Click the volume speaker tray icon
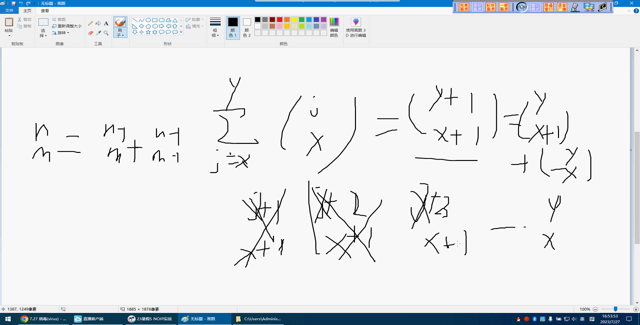Viewport: 640px width, 325px height. (x=574, y=319)
